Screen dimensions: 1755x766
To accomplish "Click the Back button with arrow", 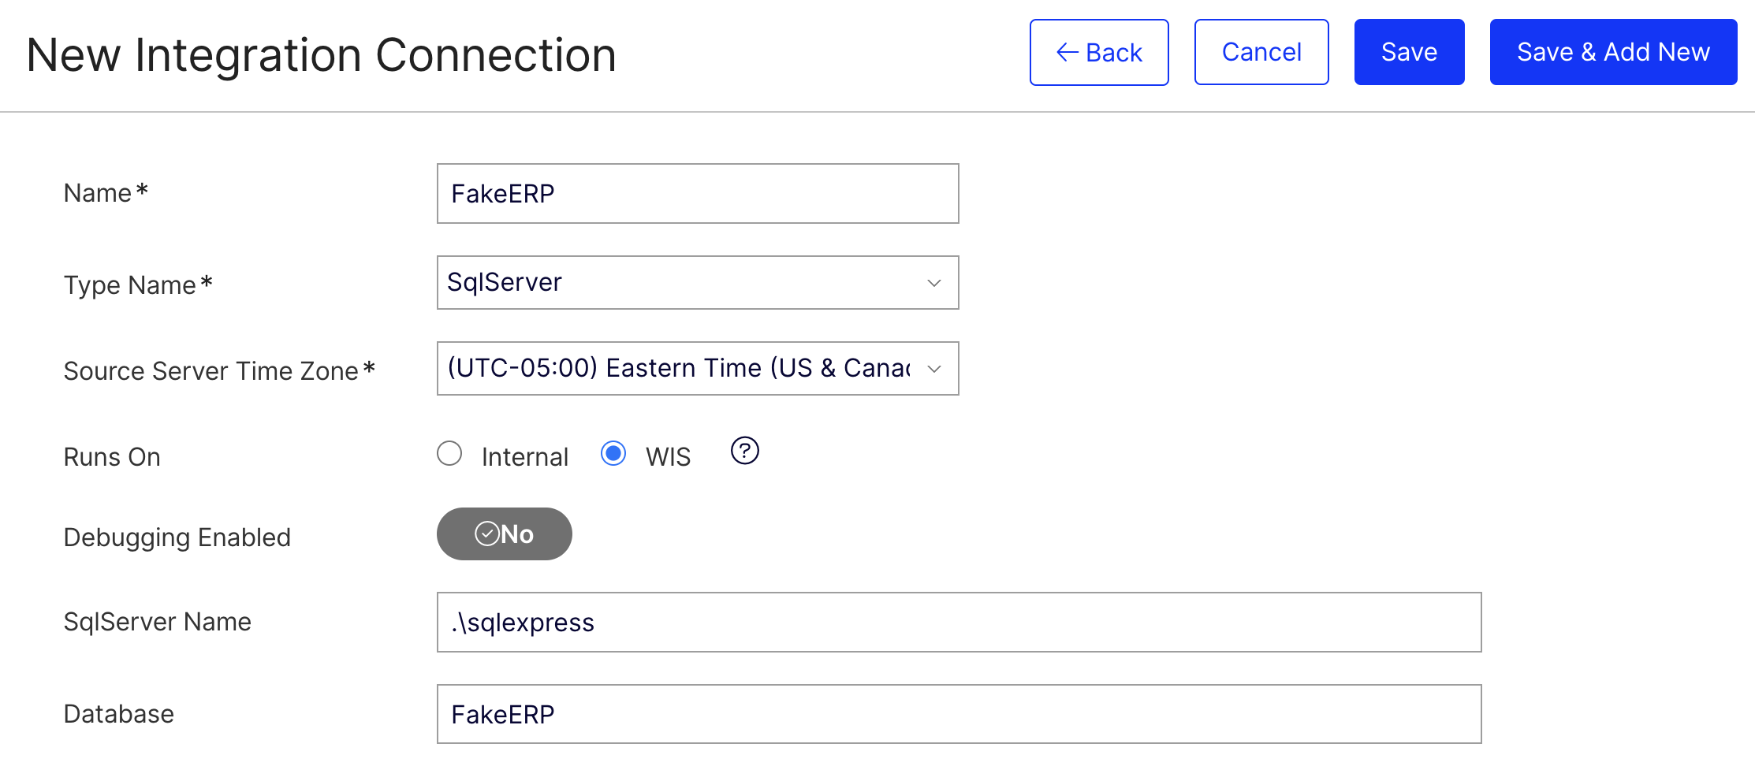I will click(1098, 53).
